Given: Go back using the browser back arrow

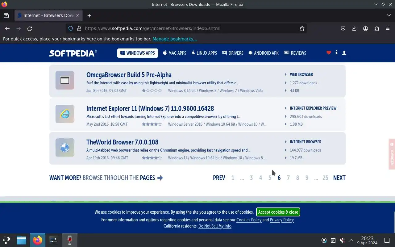Looking at the screenshot, I should coord(7,28).
